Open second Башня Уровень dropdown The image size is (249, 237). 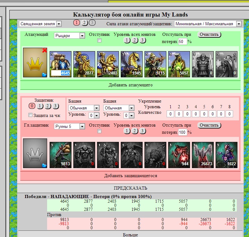(x=129, y=115)
